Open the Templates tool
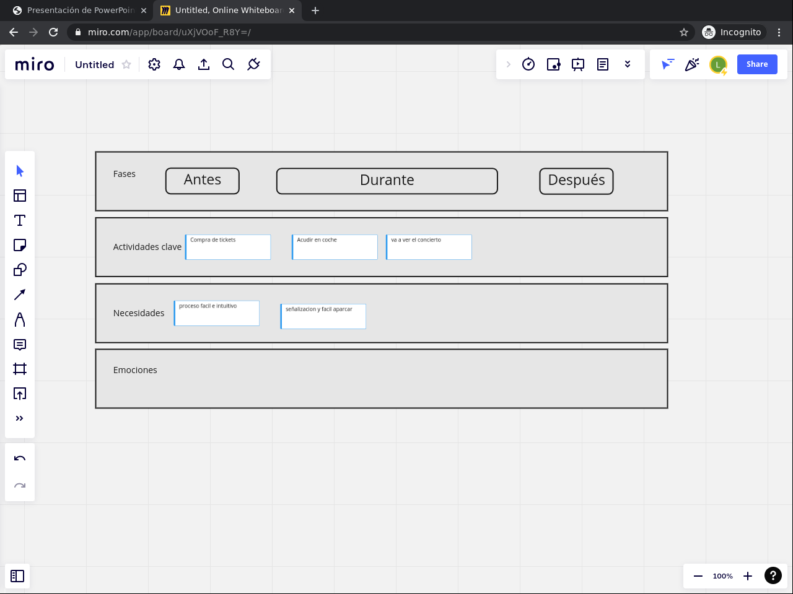The height and width of the screenshot is (594, 793). coord(20,196)
